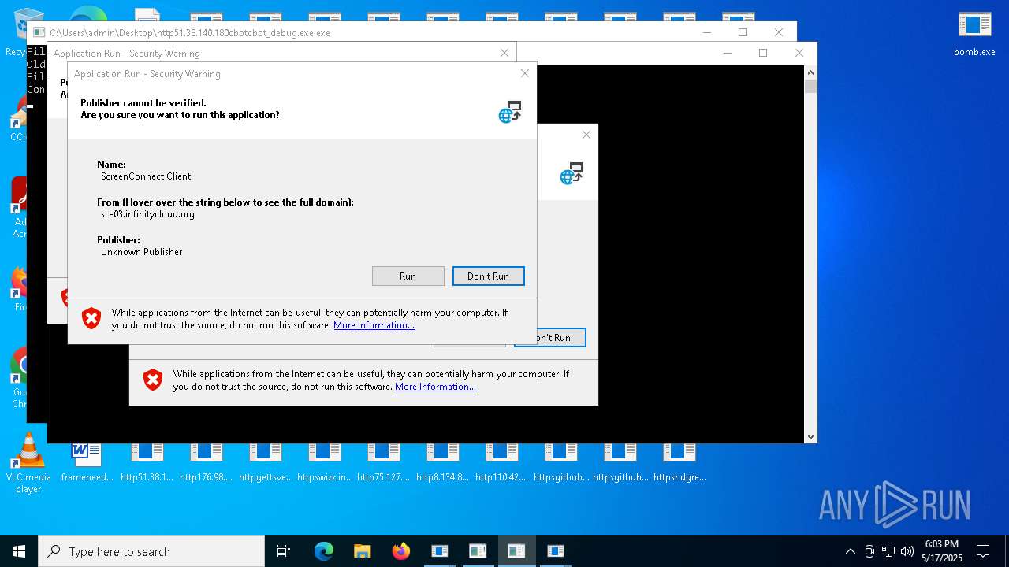
Task: Click the highlighted active app on taskbar
Action: pyautogui.click(x=516, y=551)
